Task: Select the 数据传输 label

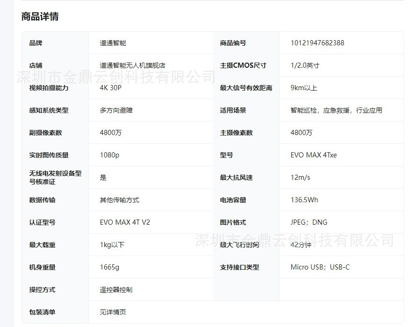Action: 43,200
